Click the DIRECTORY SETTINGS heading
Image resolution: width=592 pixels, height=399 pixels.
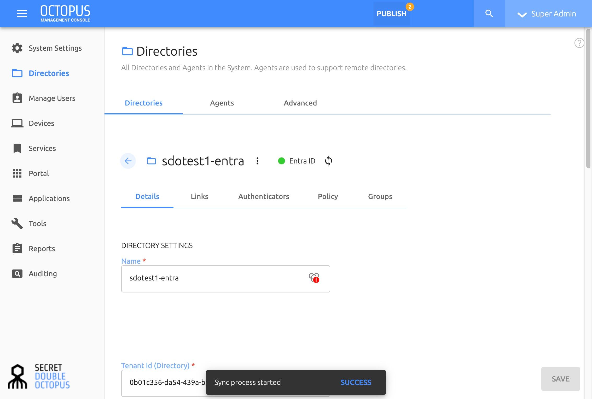pos(157,245)
